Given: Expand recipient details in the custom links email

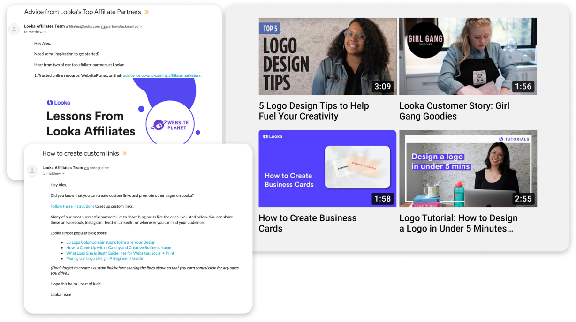Looking at the screenshot, I should tap(63, 174).
